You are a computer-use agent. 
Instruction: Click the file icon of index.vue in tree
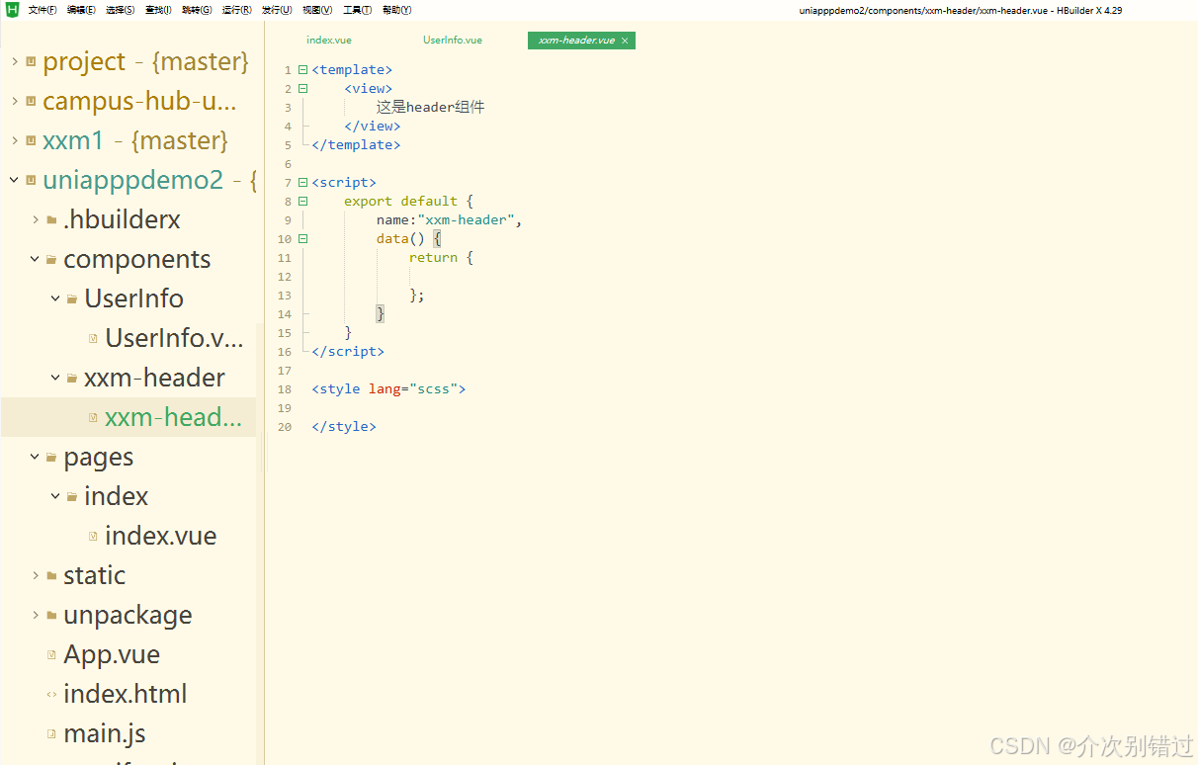(93, 536)
